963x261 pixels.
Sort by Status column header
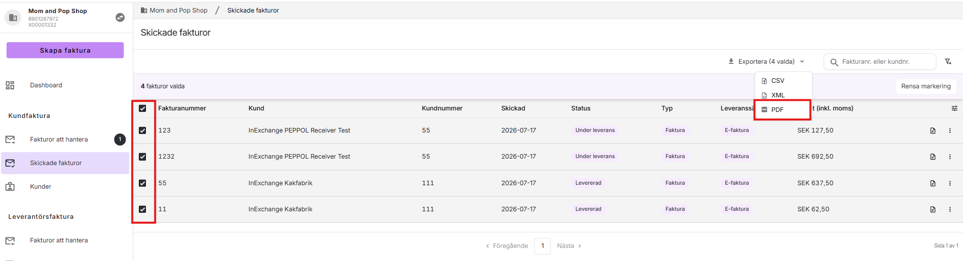click(x=581, y=108)
